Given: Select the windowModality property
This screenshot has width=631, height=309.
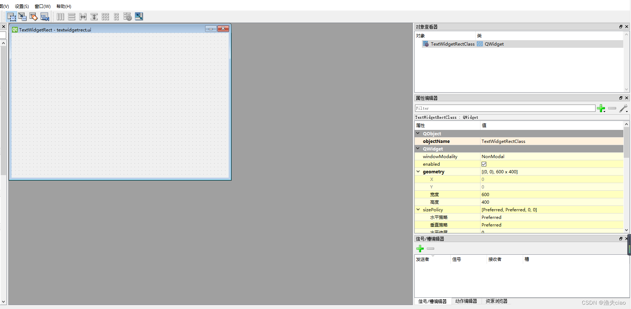Looking at the screenshot, I should 440,157.
